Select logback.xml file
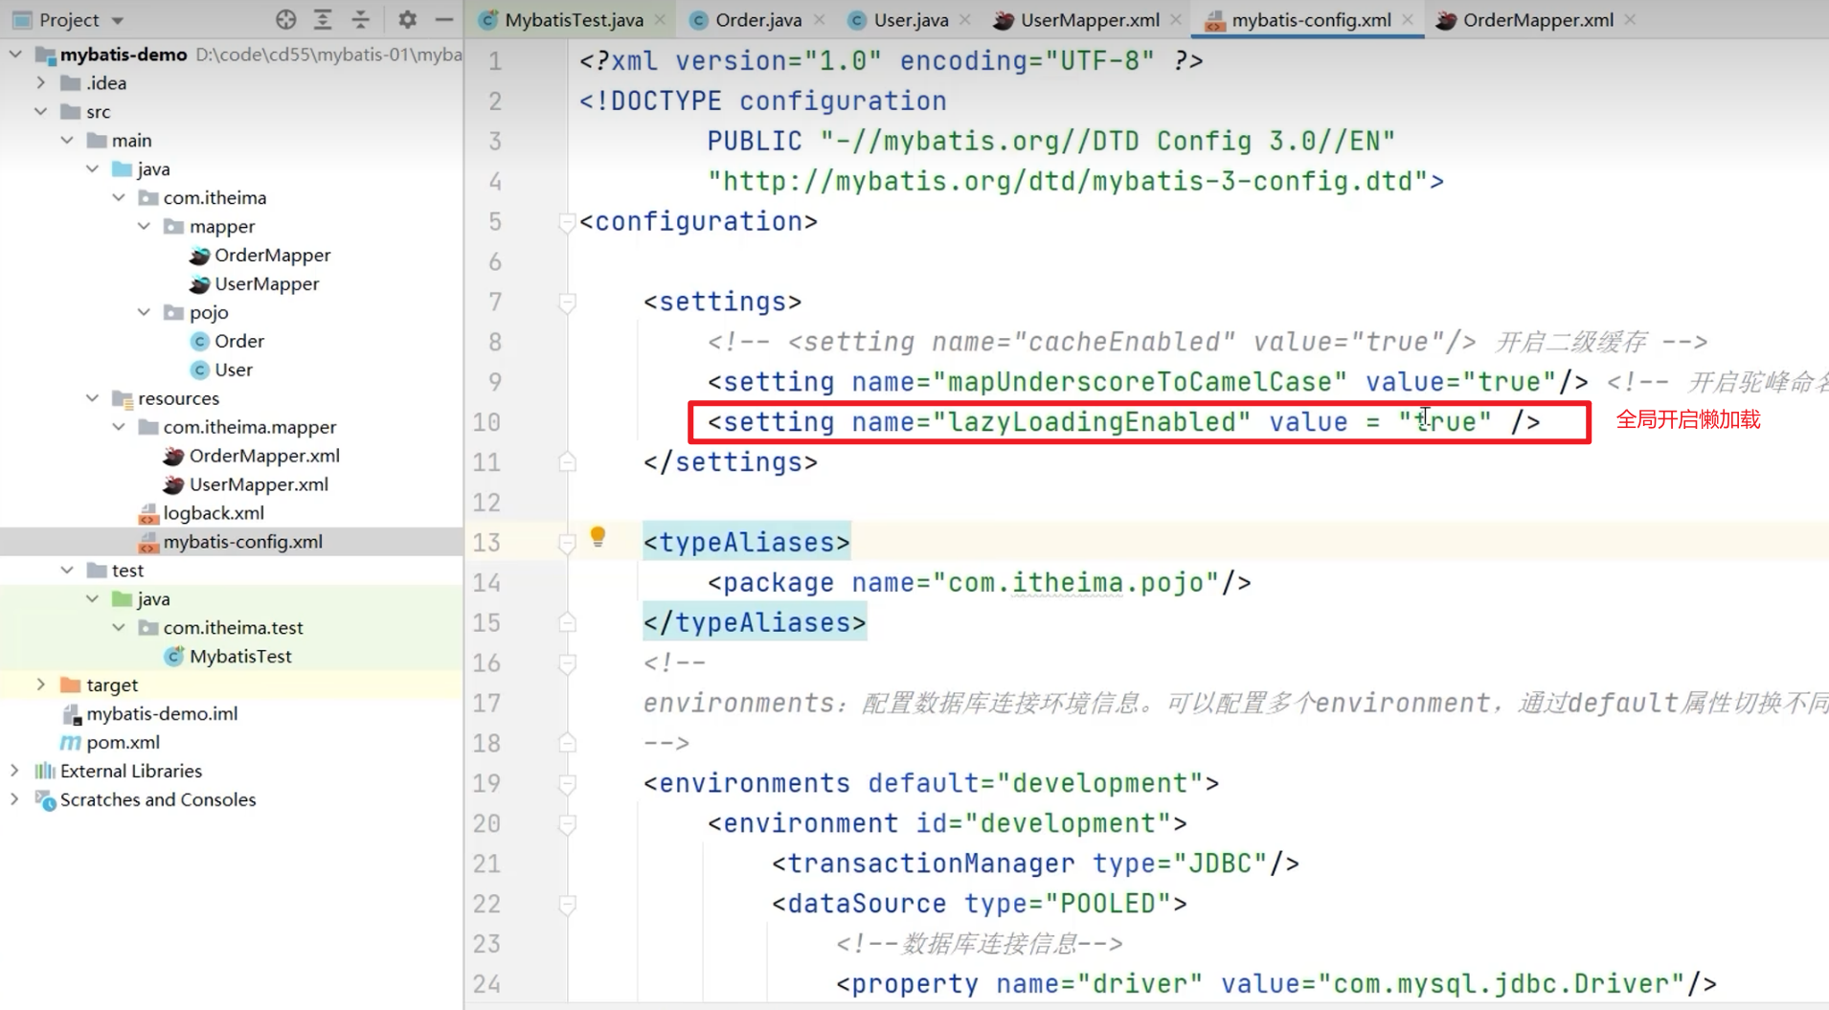Screen dimensions: 1829x1010 tap(214, 513)
